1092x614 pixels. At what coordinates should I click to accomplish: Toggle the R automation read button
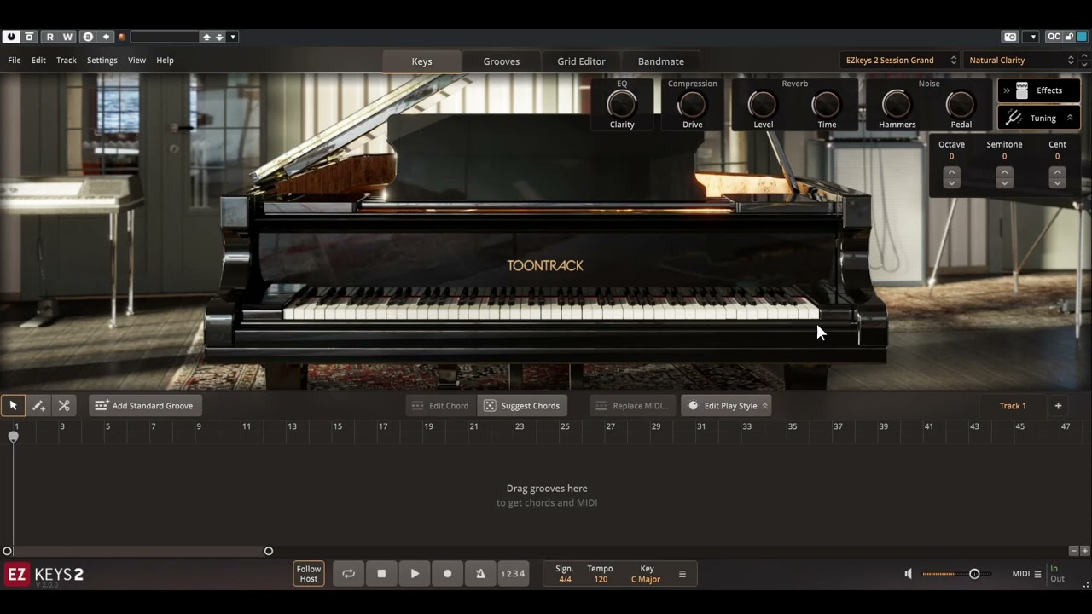(x=49, y=37)
